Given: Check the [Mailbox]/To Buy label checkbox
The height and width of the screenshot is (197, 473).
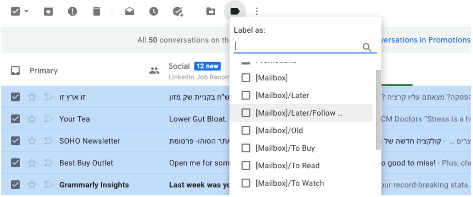Looking at the screenshot, I should (x=246, y=148).
